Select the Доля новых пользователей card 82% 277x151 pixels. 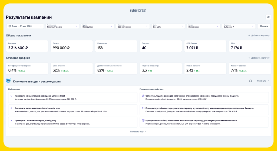(x=116, y=68)
